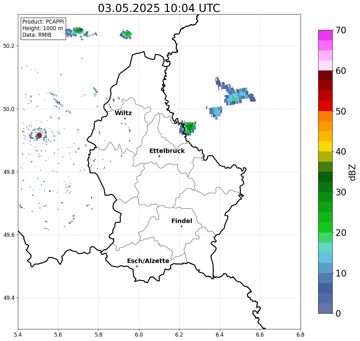Click the magenta top colorbar swatch
Image resolution: width=360 pixels, height=341 pixels.
(x=325, y=35)
